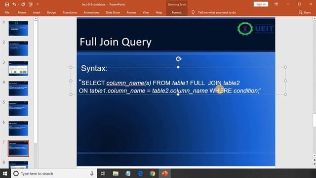Switch to the Insert tab
The height and width of the screenshot is (178, 316).
[37, 12]
